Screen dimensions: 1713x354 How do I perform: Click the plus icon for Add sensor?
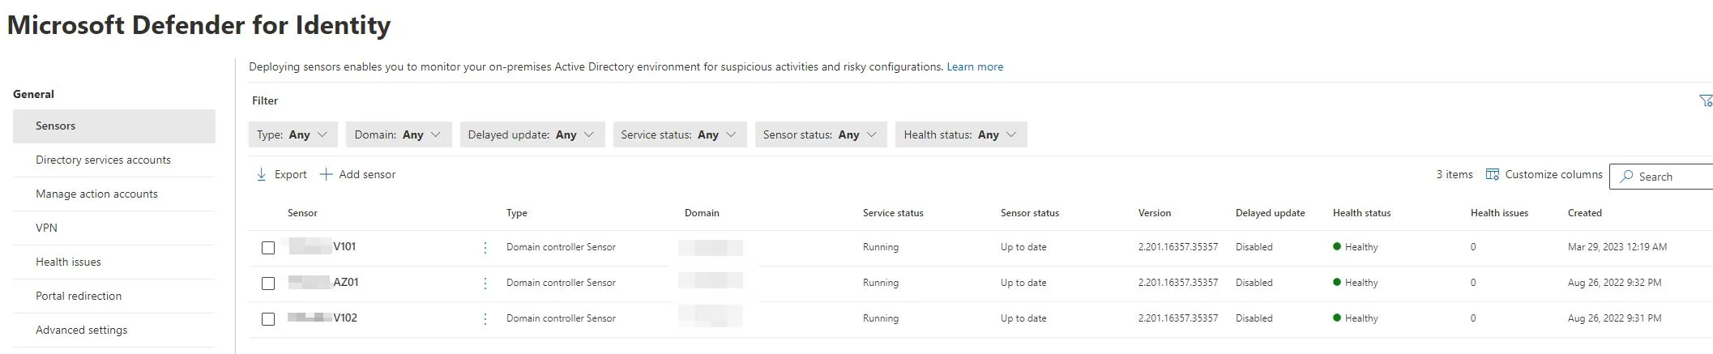[326, 174]
